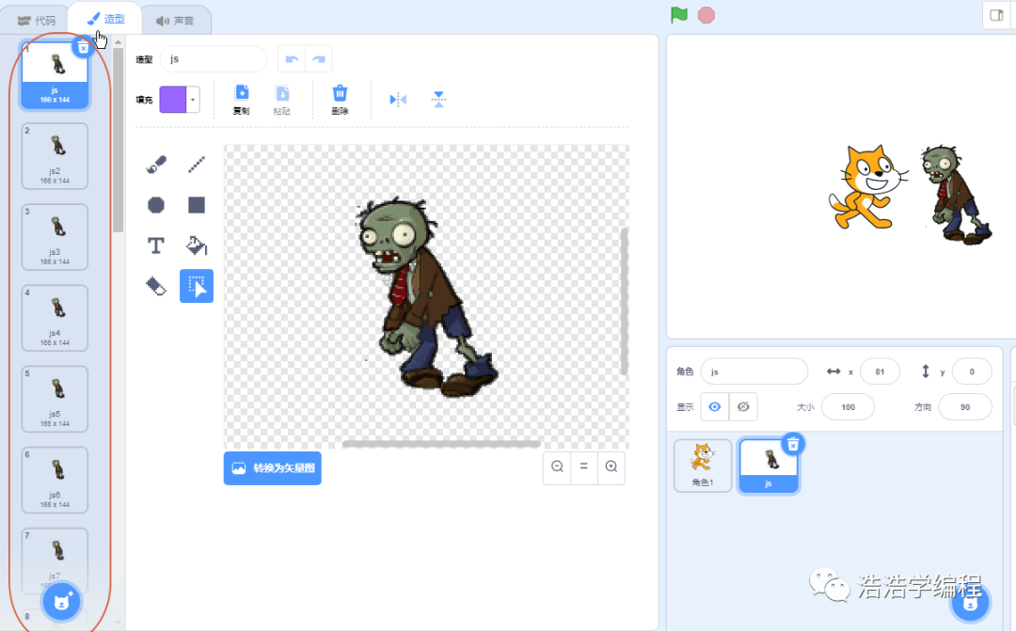Hide the sprite with crossed-eye icon
Screen dimensions: 1016x632
[x=743, y=406]
